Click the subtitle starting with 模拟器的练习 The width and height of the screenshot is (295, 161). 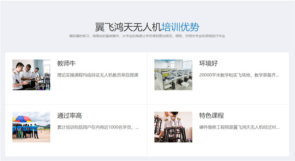pyautogui.click(x=147, y=36)
